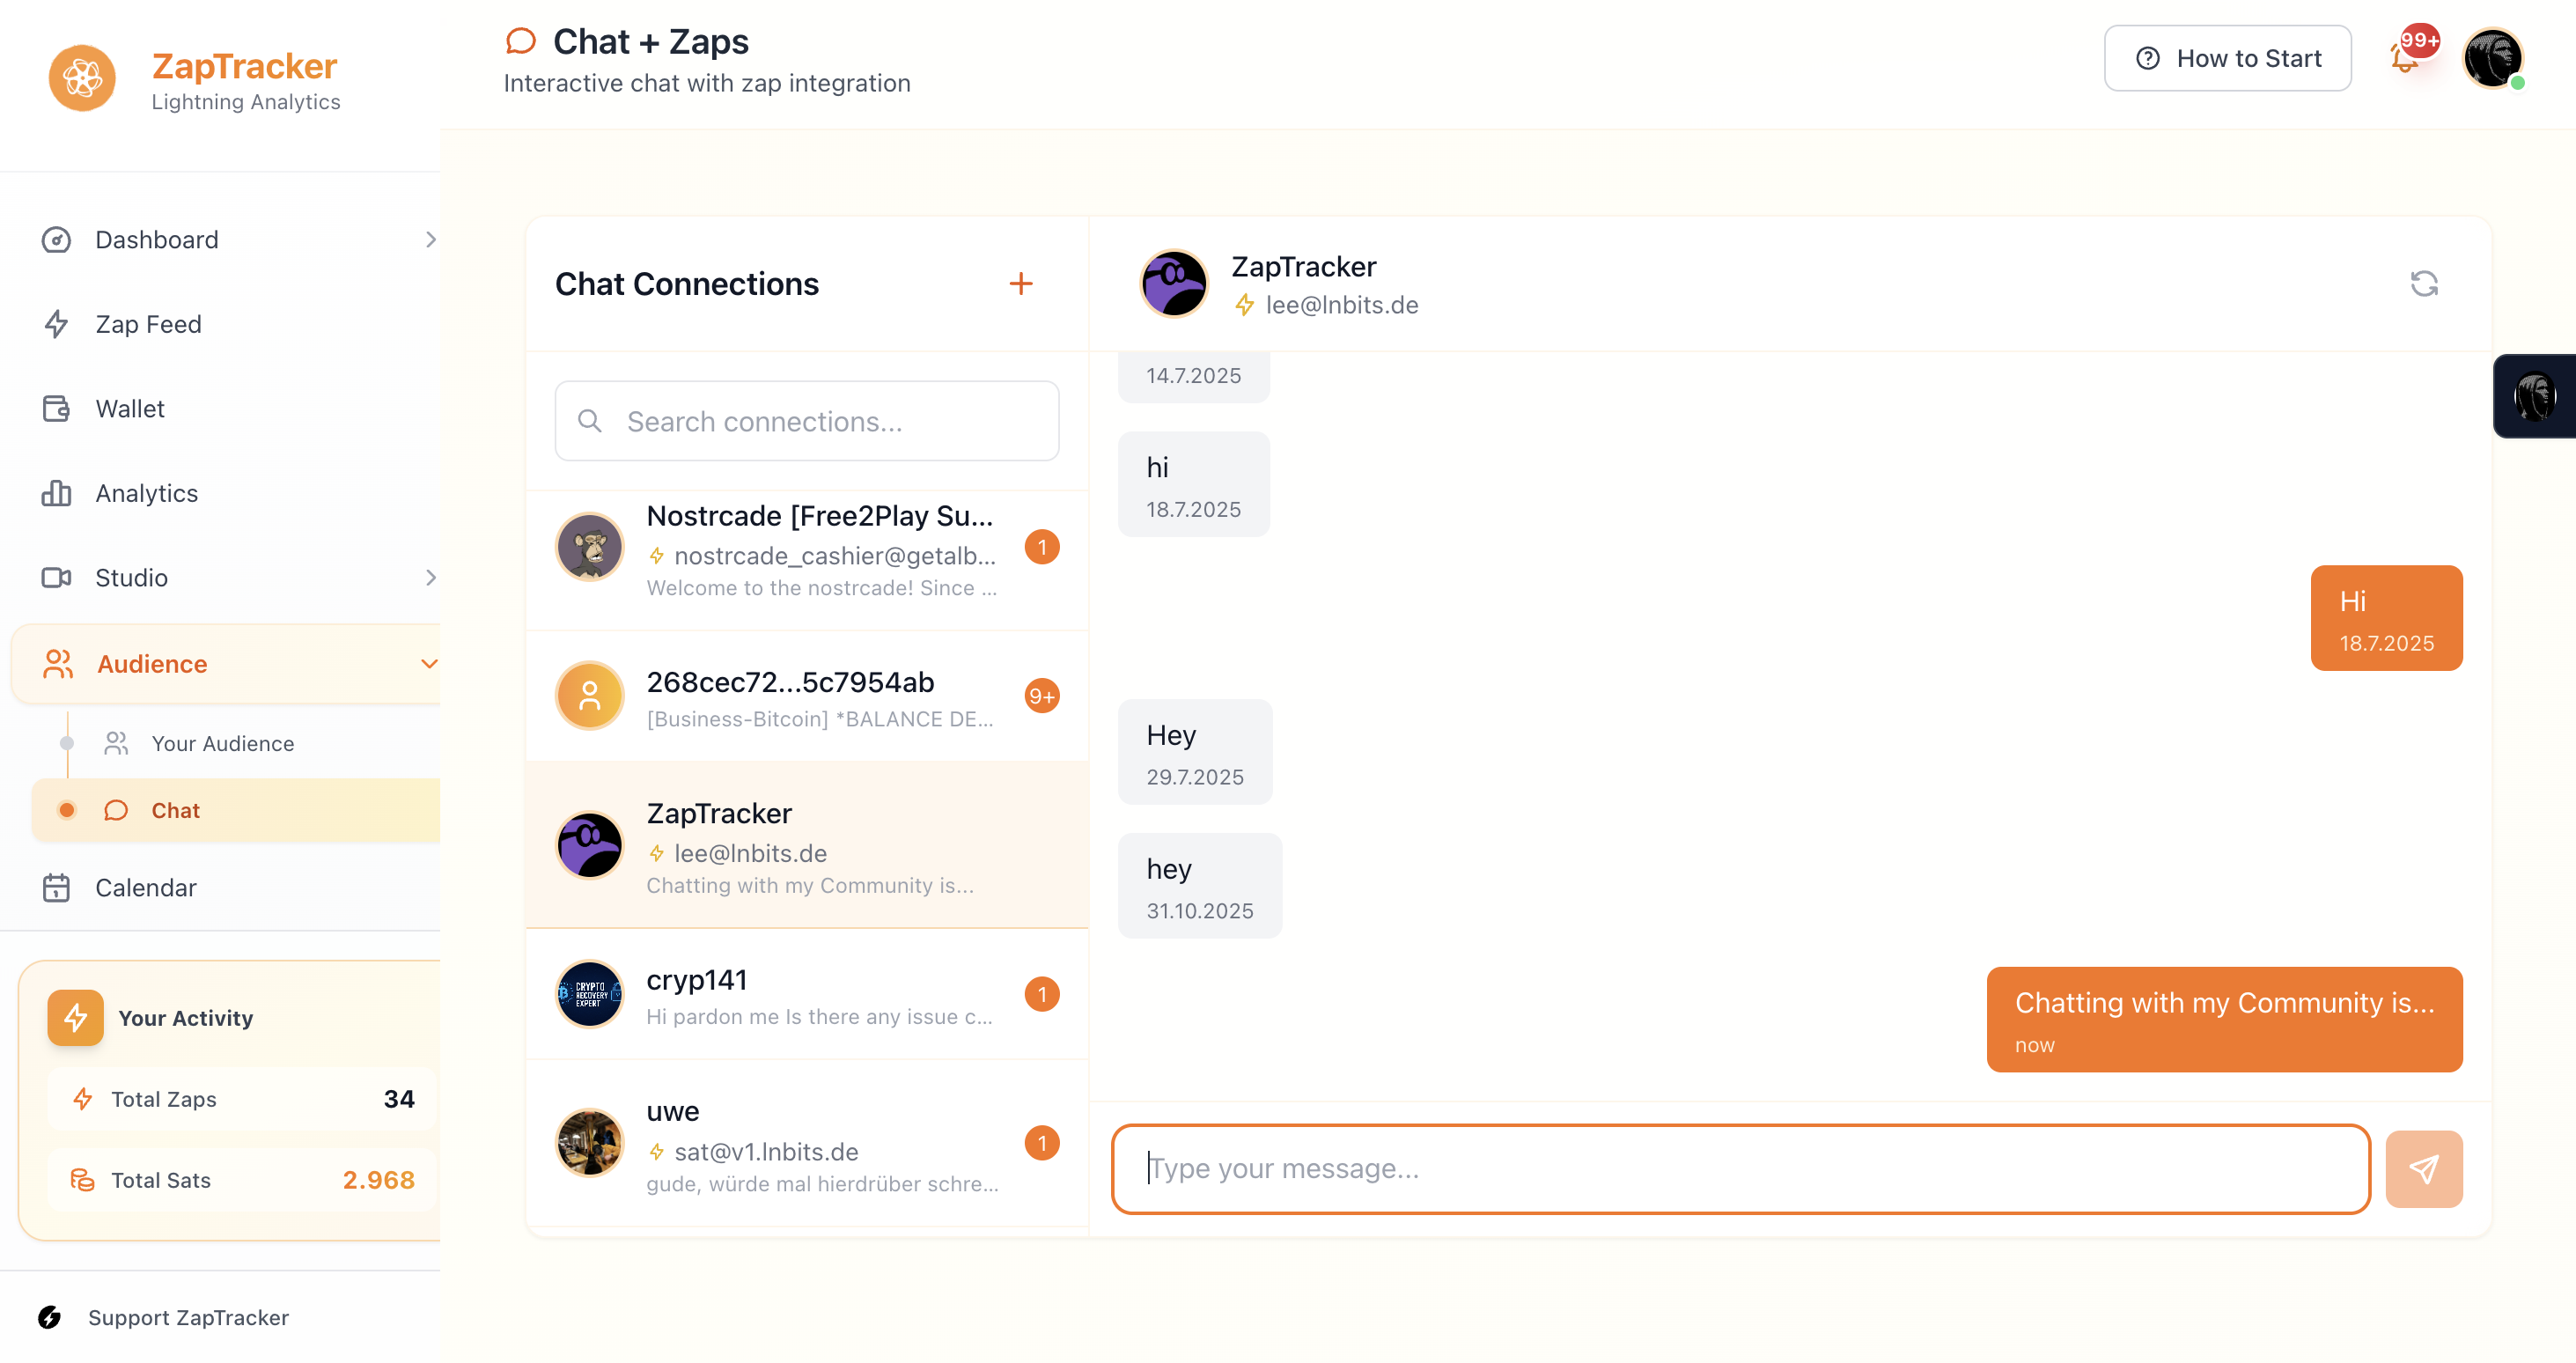Screen dimensions: 2576x1363
Task: Select the Chat item under Audience
Action: tap(176, 810)
